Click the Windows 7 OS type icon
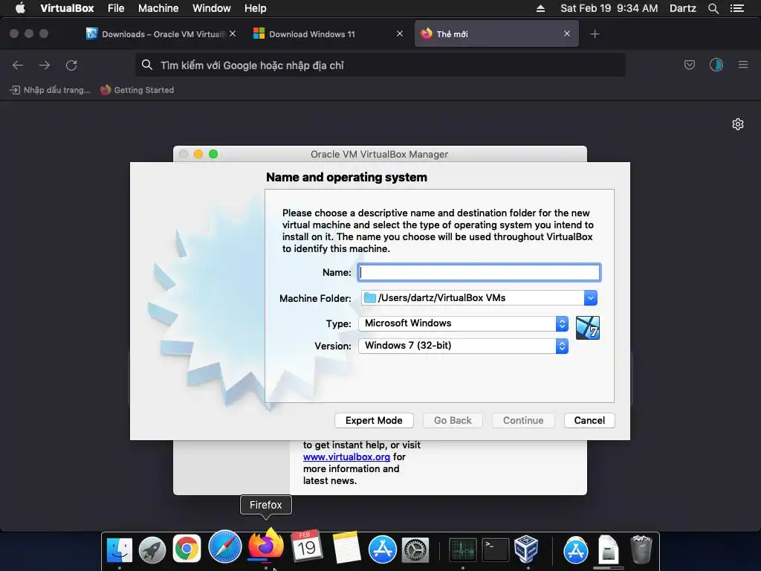The image size is (761, 571). pos(587,328)
